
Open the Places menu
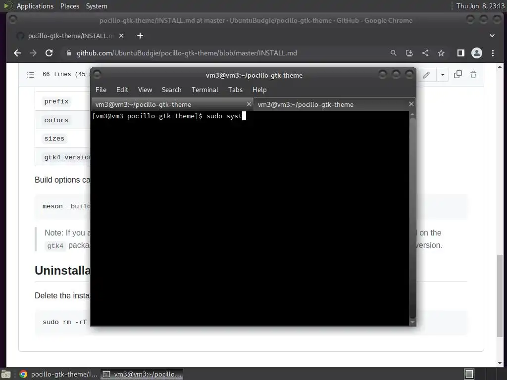coord(69,6)
